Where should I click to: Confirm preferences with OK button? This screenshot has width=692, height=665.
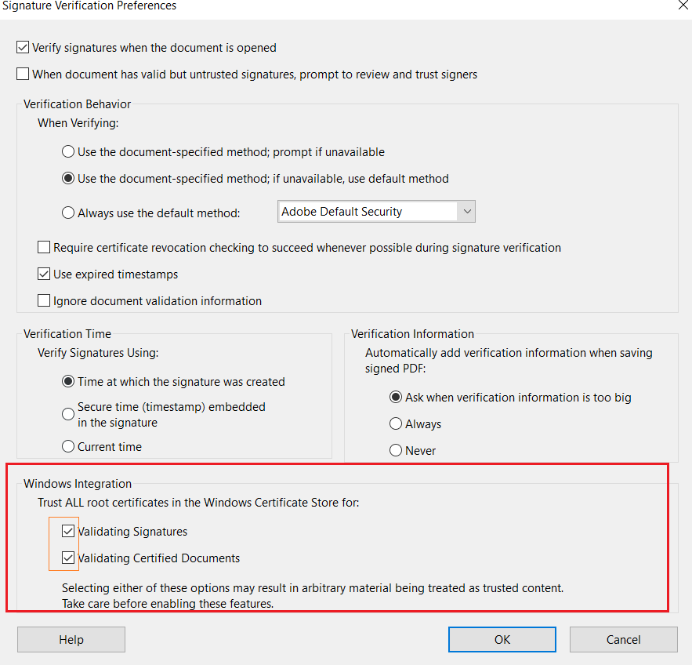pos(502,640)
